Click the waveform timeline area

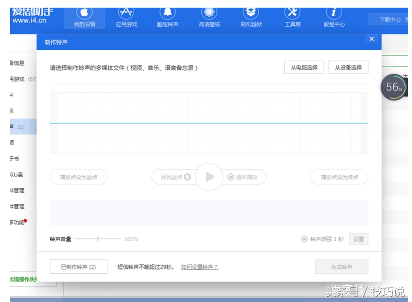click(x=209, y=123)
